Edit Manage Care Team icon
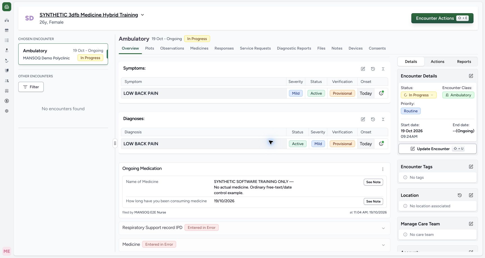 [x=471, y=224]
